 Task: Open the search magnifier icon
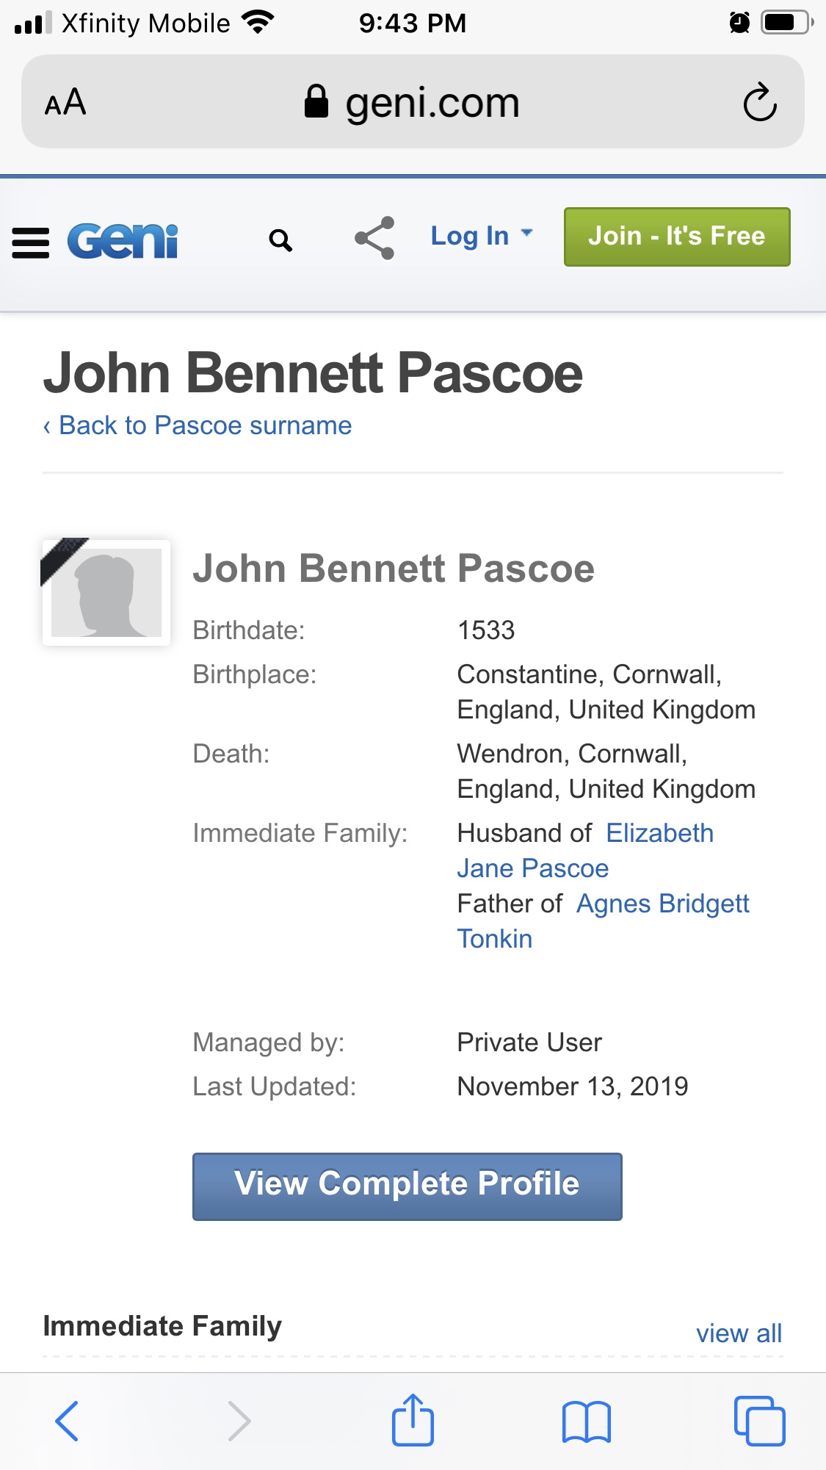click(280, 240)
